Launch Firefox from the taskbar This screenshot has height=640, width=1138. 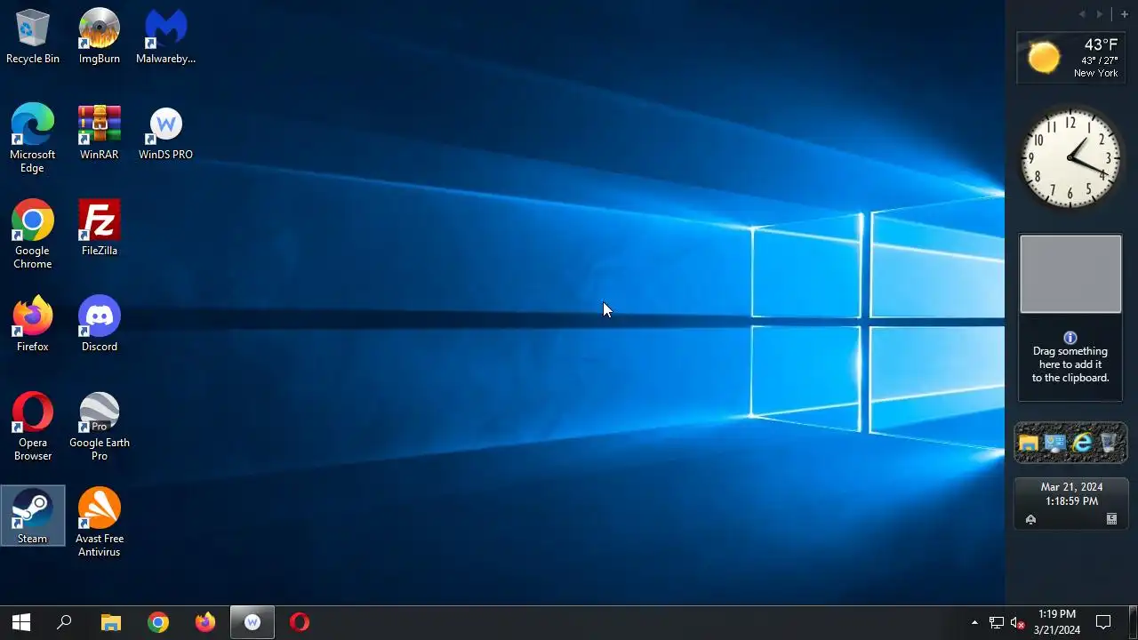(x=205, y=622)
